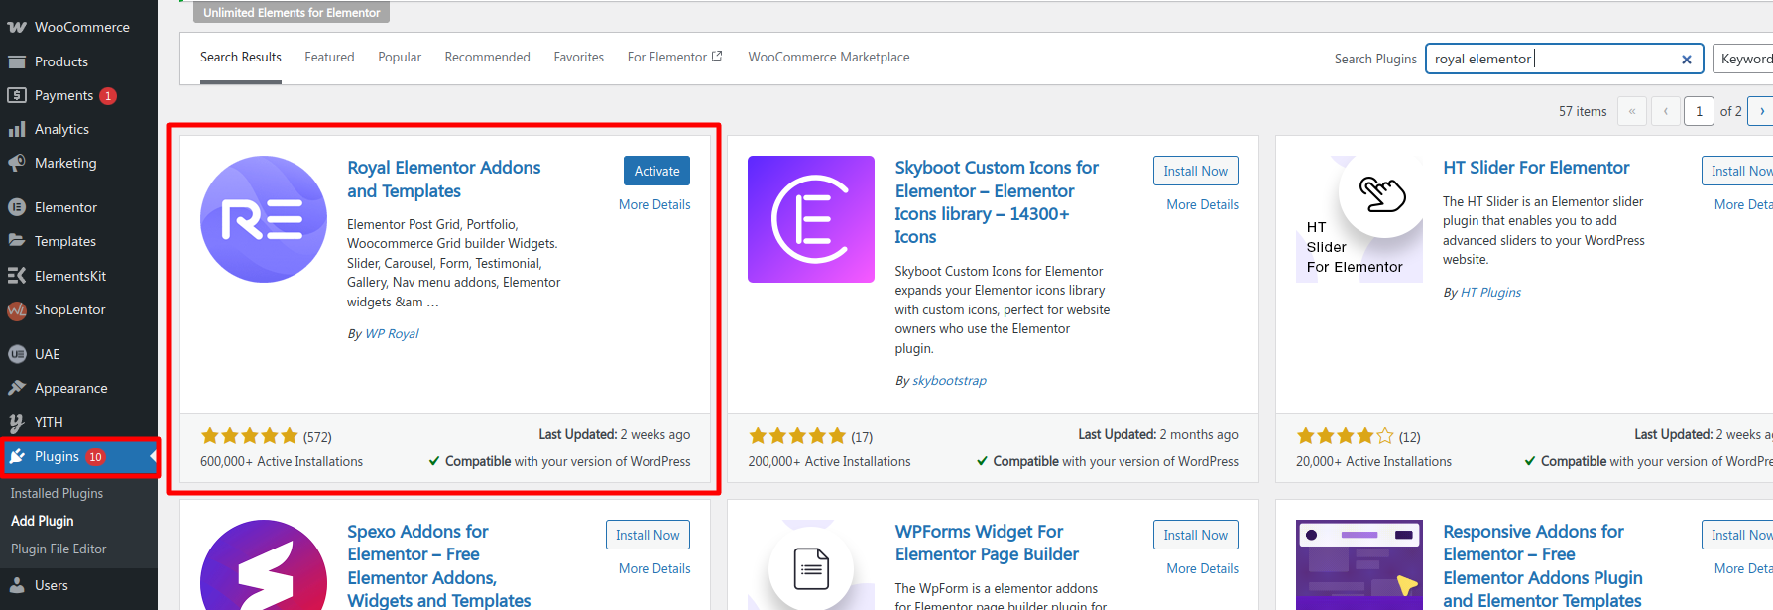The width and height of the screenshot is (1773, 610).
Task: Switch to Popular plugins tab
Action: tap(400, 58)
